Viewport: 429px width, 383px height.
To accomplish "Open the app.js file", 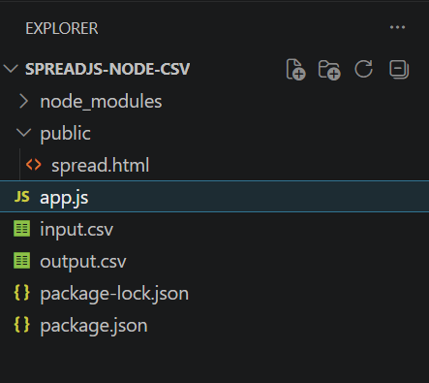I will click(x=64, y=198).
